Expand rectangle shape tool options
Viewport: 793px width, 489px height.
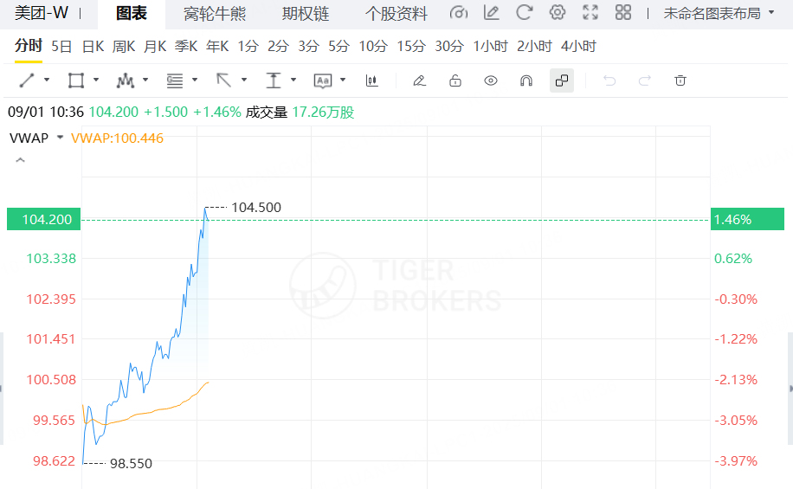(x=96, y=80)
